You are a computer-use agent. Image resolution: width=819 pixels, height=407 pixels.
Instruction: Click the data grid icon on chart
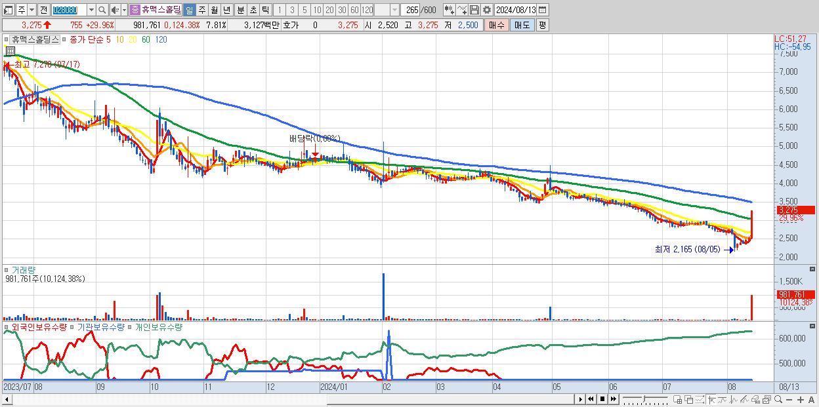[x=10, y=51]
